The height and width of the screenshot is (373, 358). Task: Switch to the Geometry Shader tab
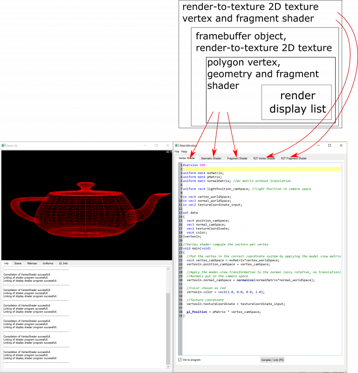tap(211, 158)
